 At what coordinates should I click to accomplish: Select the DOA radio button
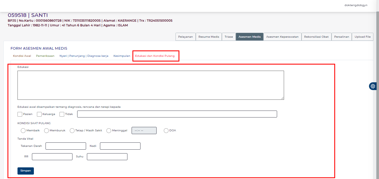(166, 131)
